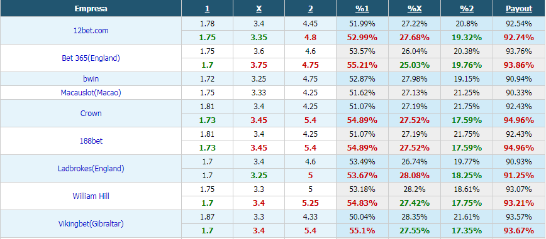This screenshot has height=239, width=546.
Task: Sort by the 2 column header
Action: [x=310, y=9]
